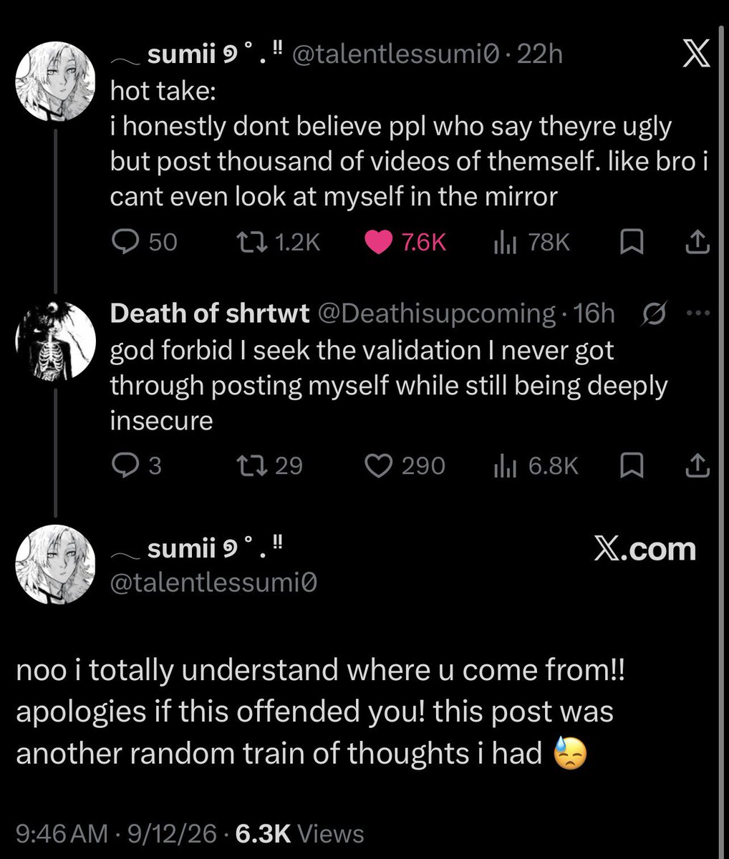Bookmark Death of shrtwt's tweet
This screenshot has height=859, width=729.
[x=632, y=466]
